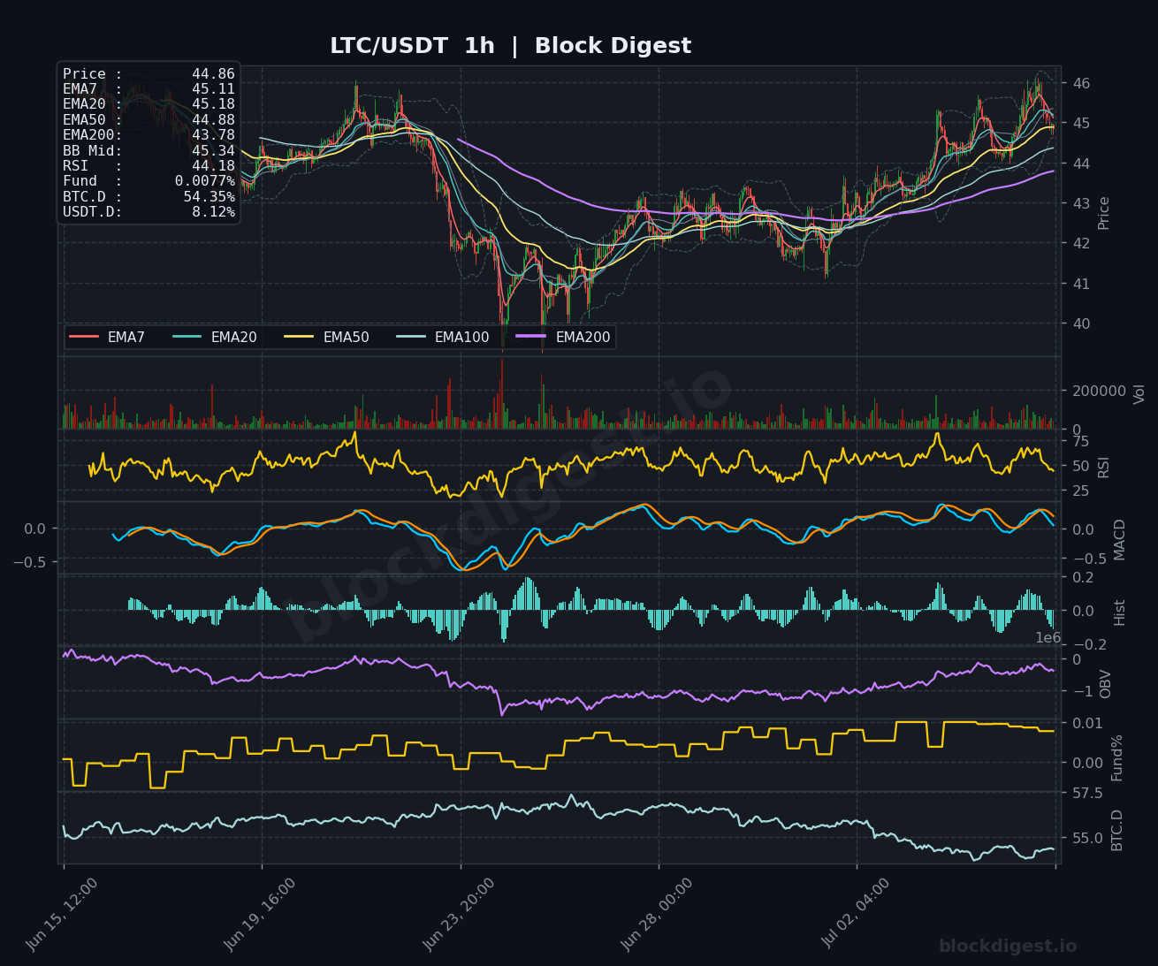Select the BB Mid 45.34 info row

149,151
